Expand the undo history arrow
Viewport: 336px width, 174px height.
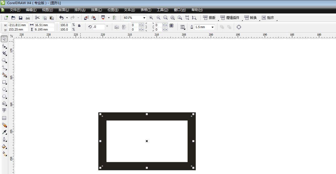pyautogui.click(x=67, y=18)
